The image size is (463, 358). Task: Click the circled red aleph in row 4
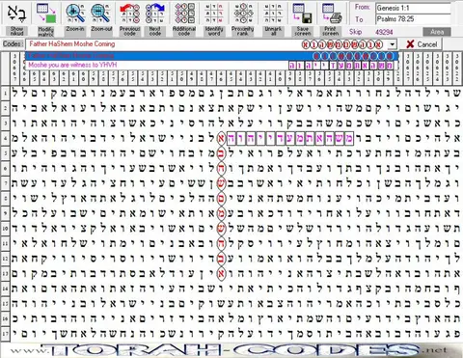coord(221,139)
